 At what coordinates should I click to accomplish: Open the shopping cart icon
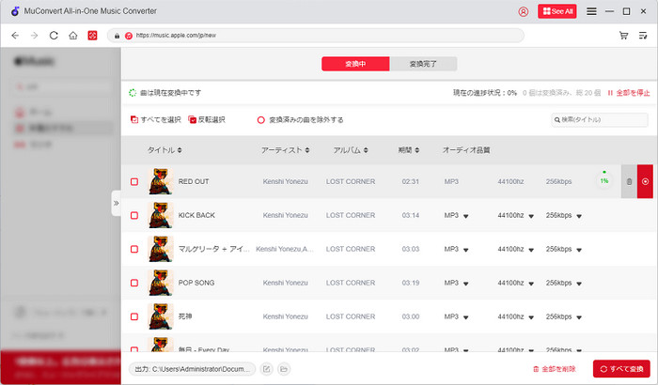tap(623, 36)
